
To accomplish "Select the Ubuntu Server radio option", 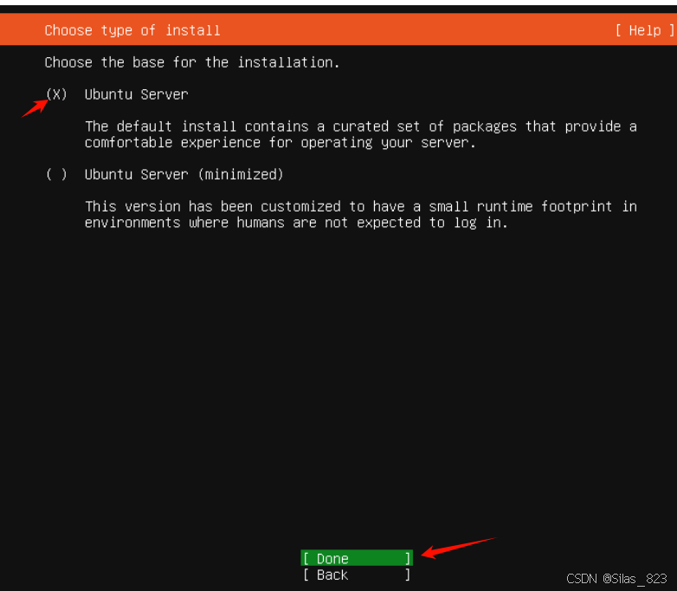I will [56, 94].
